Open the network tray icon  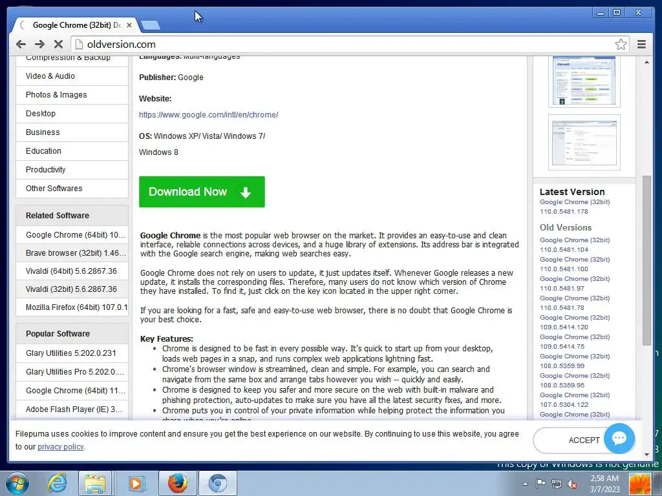tap(557, 484)
